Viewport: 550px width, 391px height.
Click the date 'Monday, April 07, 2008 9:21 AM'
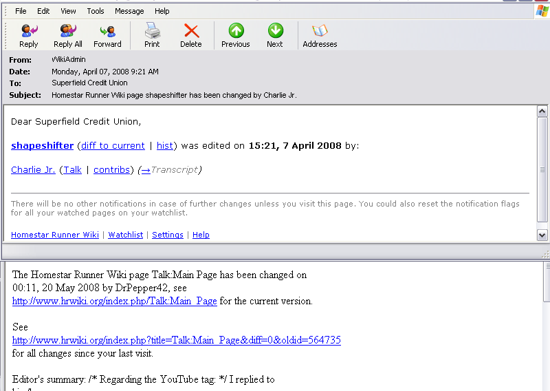point(105,72)
